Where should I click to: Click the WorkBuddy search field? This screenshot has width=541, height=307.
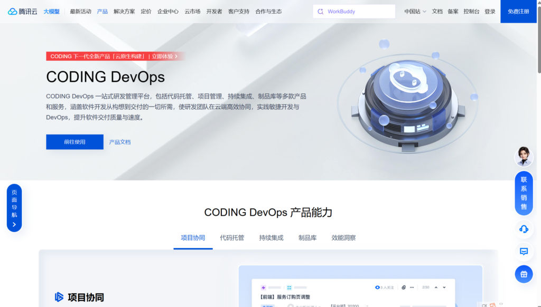click(x=354, y=12)
